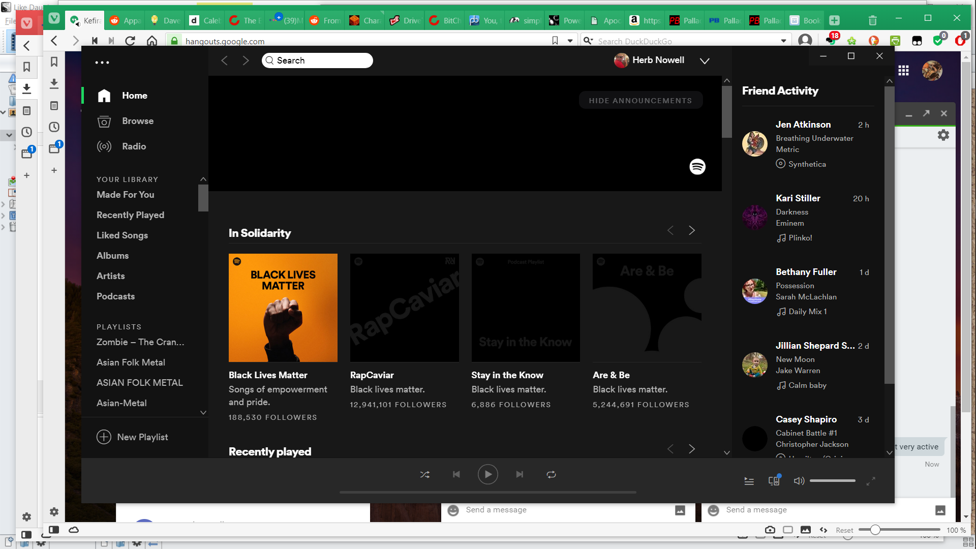Toggle full screen view icon
Screen dimensions: 976x549
(871, 481)
